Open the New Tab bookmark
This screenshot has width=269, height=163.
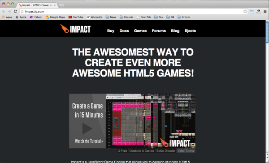point(144,17)
